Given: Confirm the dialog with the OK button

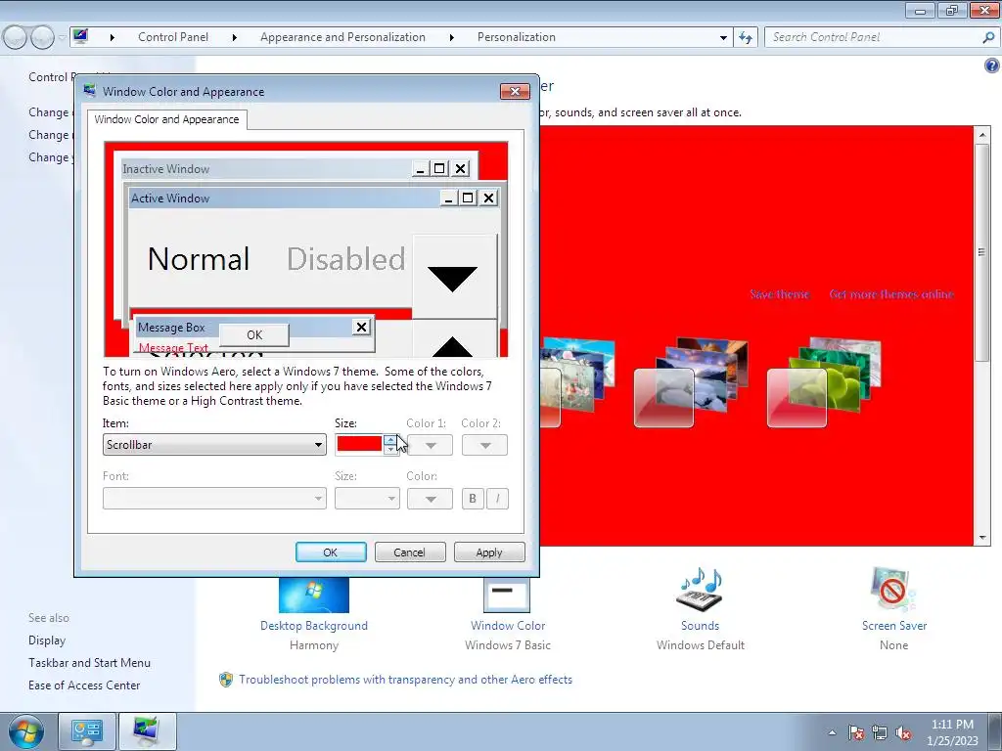Looking at the screenshot, I should pos(331,552).
